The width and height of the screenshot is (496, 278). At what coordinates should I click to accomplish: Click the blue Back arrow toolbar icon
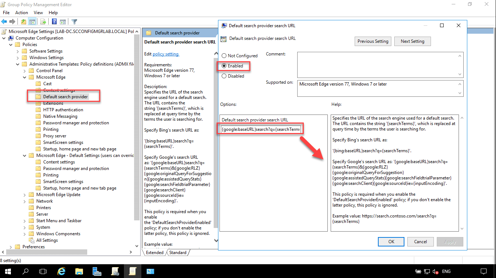[x=4, y=21]
